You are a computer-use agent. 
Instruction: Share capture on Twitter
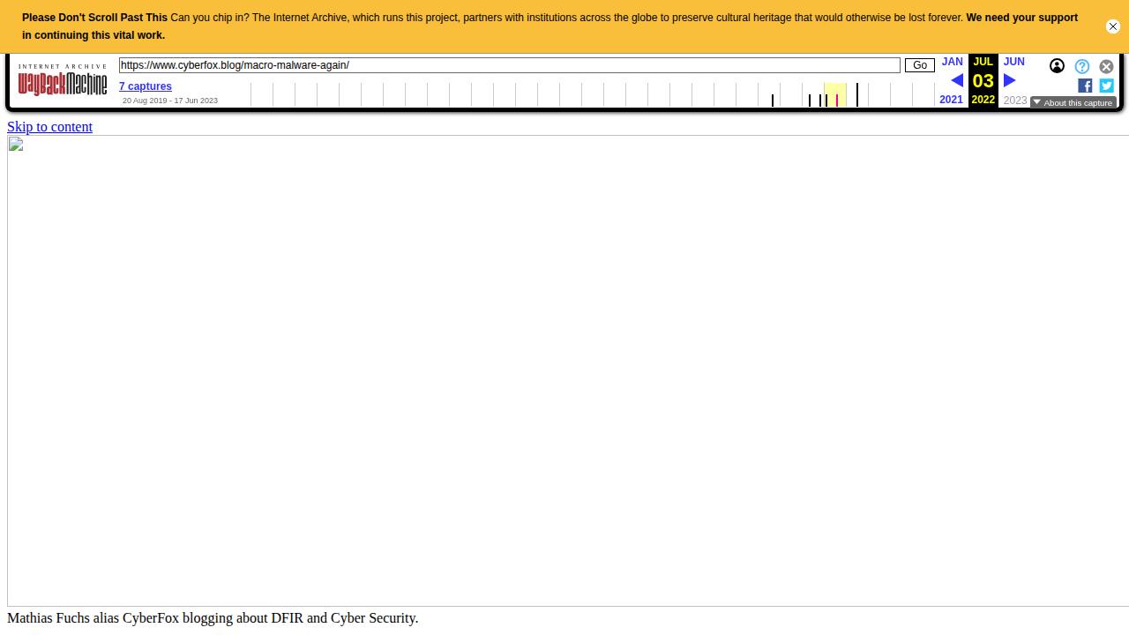(1106, 86)
